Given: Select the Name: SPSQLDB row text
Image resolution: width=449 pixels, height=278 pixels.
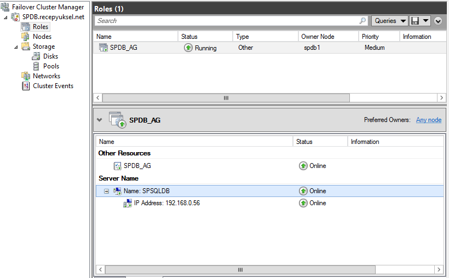Looking at the screenshot, I should [147, 191].
